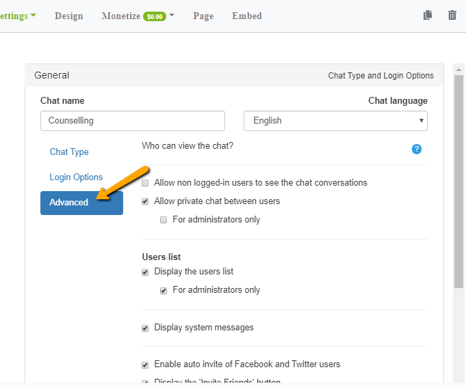Select the Chat Type section link
Viewport: 466px width, 387px height.
[69, 152]
